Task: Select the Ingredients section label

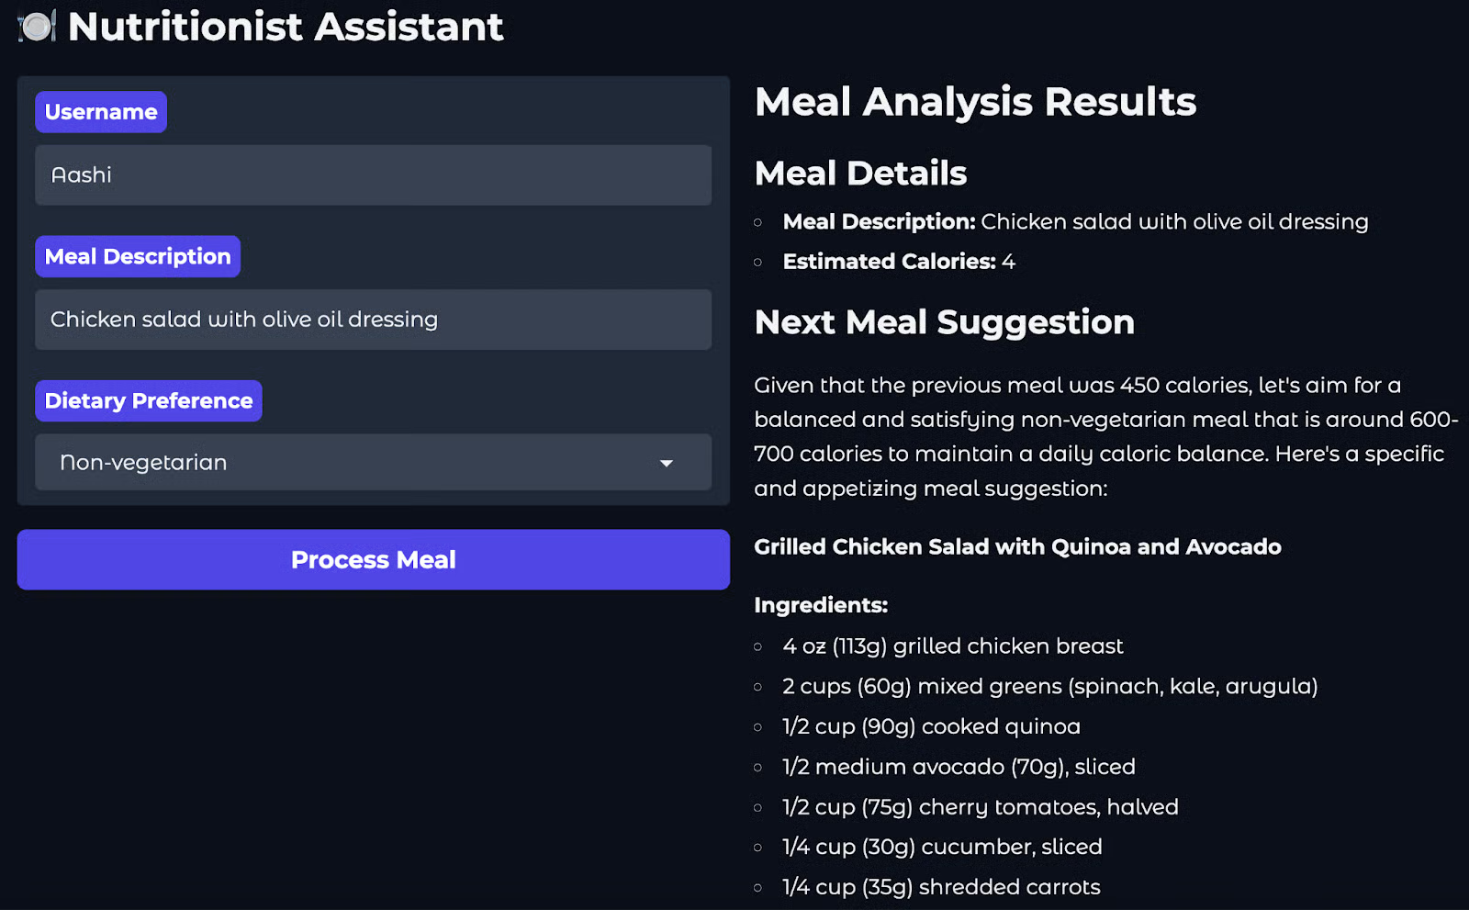Action: pos(820,605)
